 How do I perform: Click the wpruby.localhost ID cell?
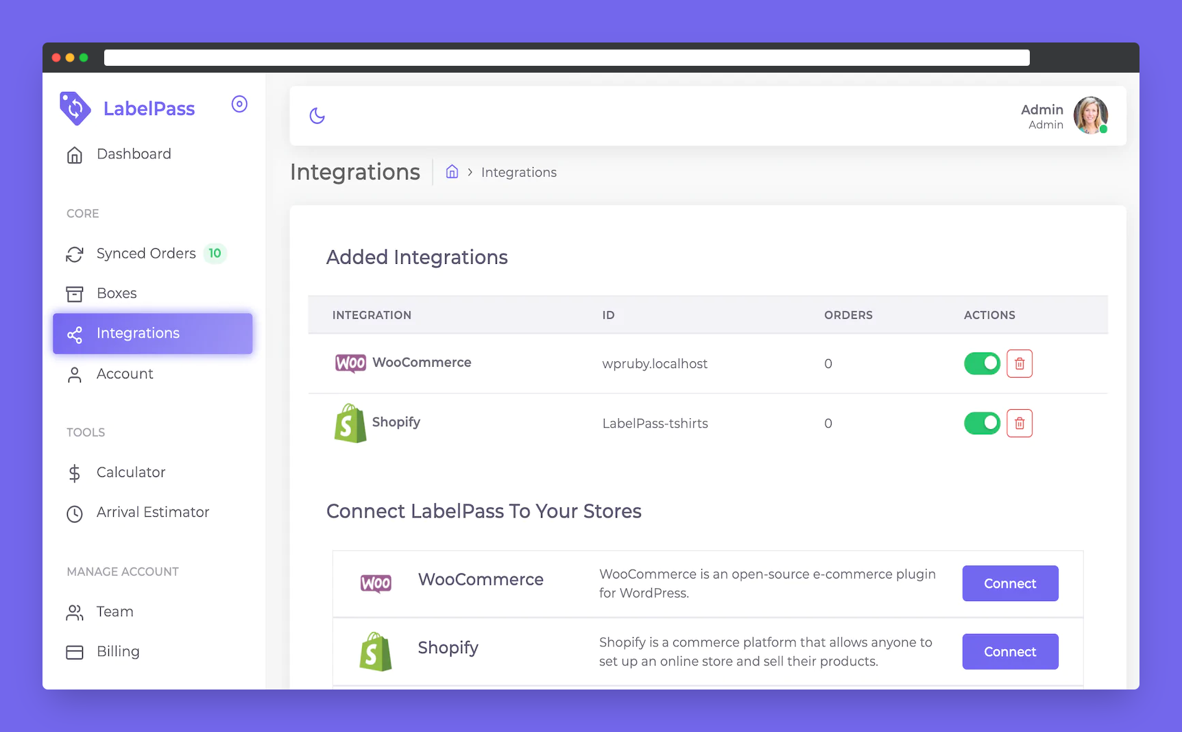click(655, 364)
